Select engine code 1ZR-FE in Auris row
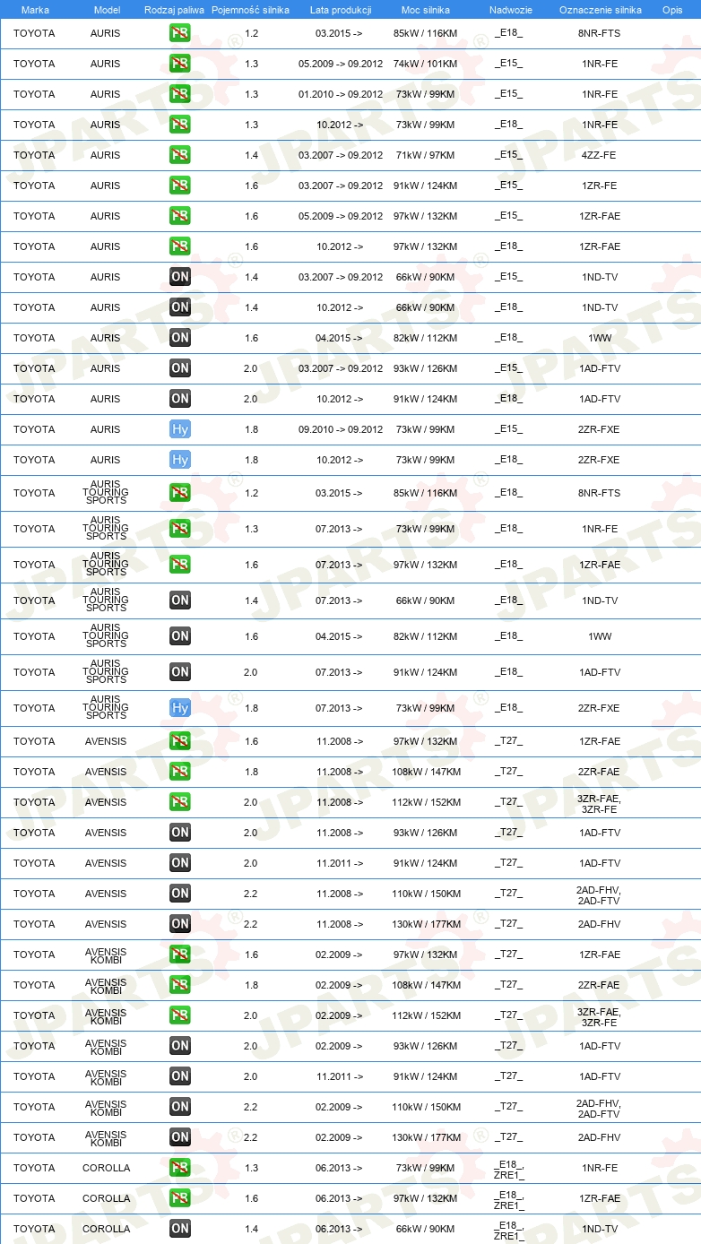The height and width of the screenshot is (1244, 701). click(x=599, y=186)
